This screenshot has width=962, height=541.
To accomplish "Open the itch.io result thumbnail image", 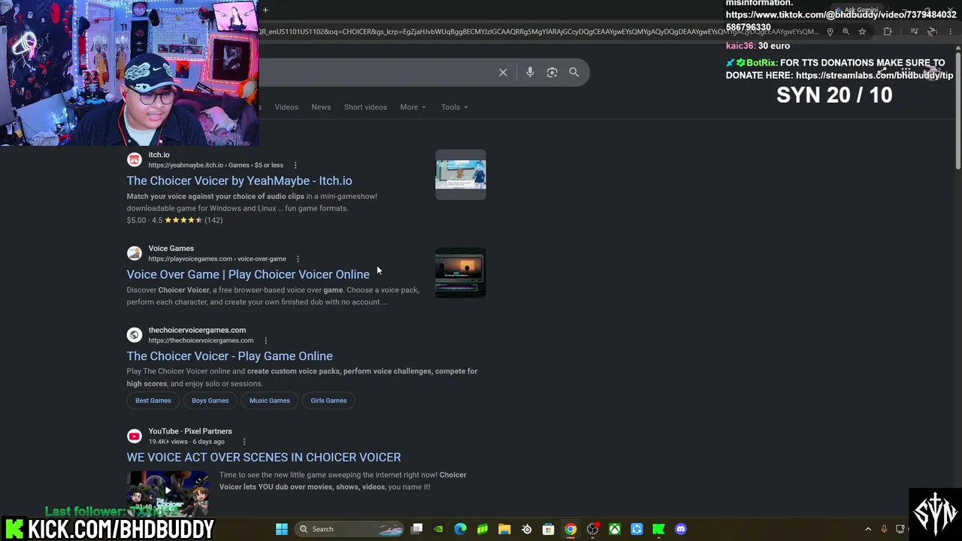I will tap(461, 174).
